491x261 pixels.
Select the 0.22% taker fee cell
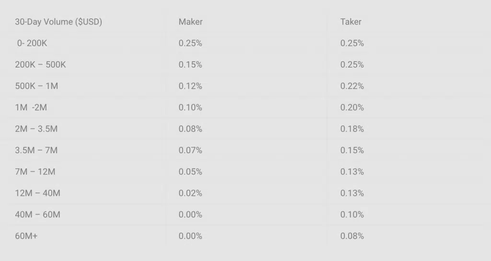pyautogui.click(x=352, y=86)
